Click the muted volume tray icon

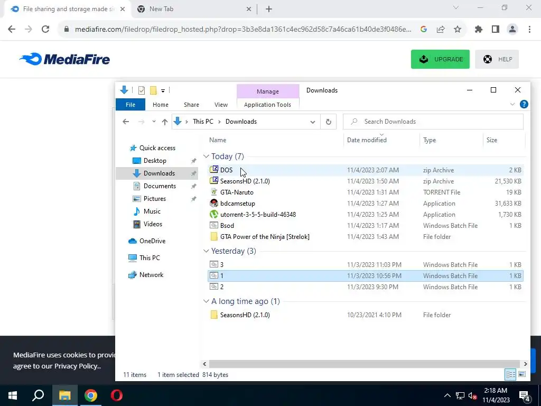pos(473,395)
